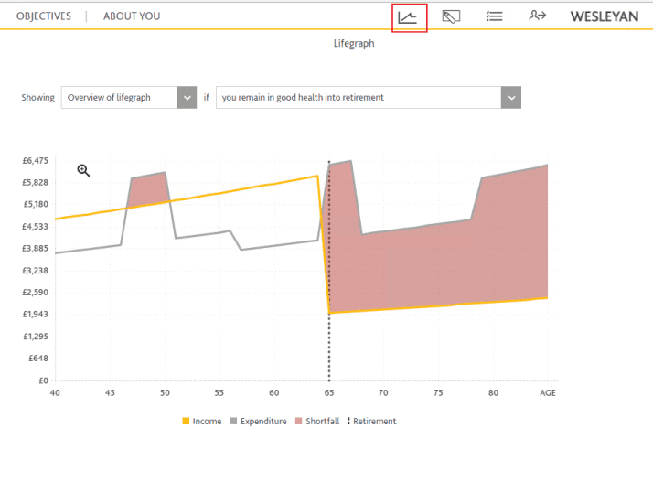Click the WESLEYAN logo link
Screen dimensions: 653x503
click(x=605, y=16)
